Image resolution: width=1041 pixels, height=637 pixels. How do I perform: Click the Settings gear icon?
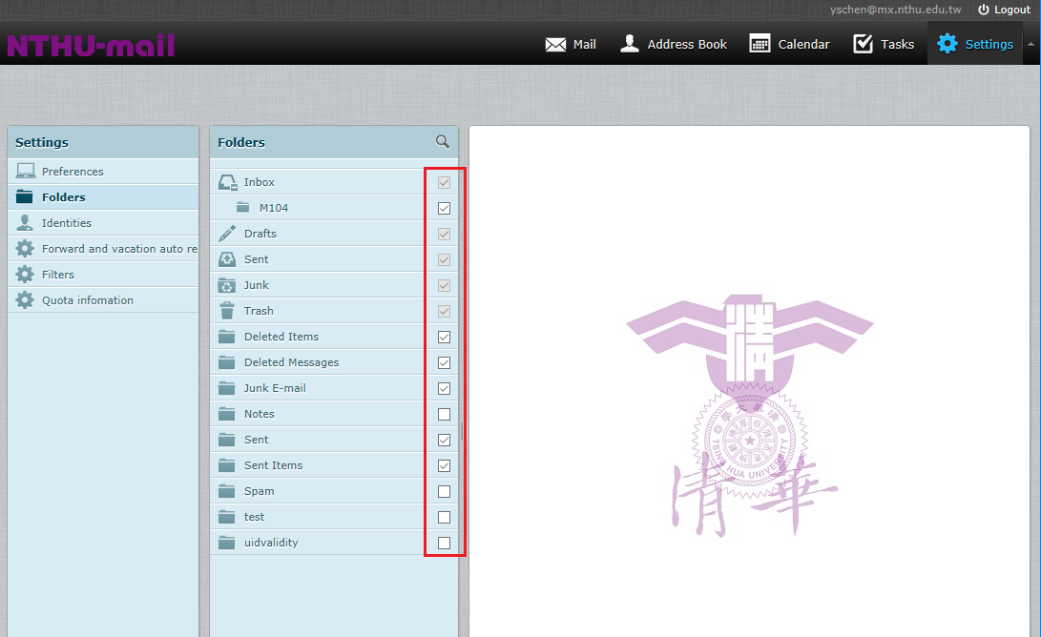[947, 44]
